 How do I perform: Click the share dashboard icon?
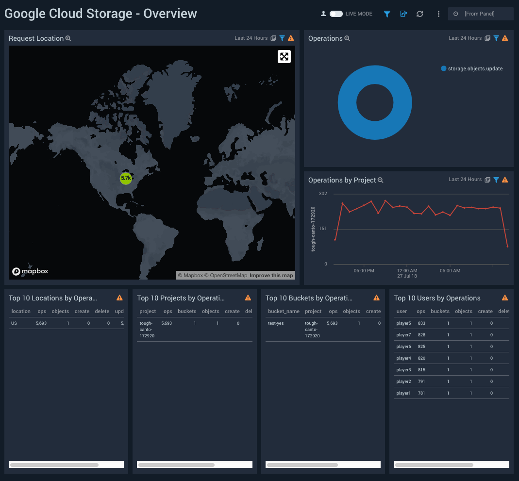pos(403,14)
